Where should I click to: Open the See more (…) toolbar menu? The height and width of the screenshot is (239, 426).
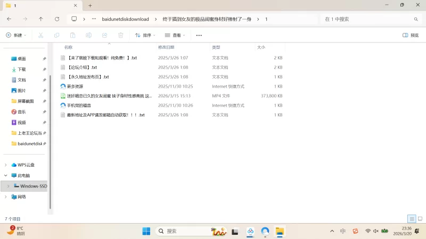[x=199, y=35]
